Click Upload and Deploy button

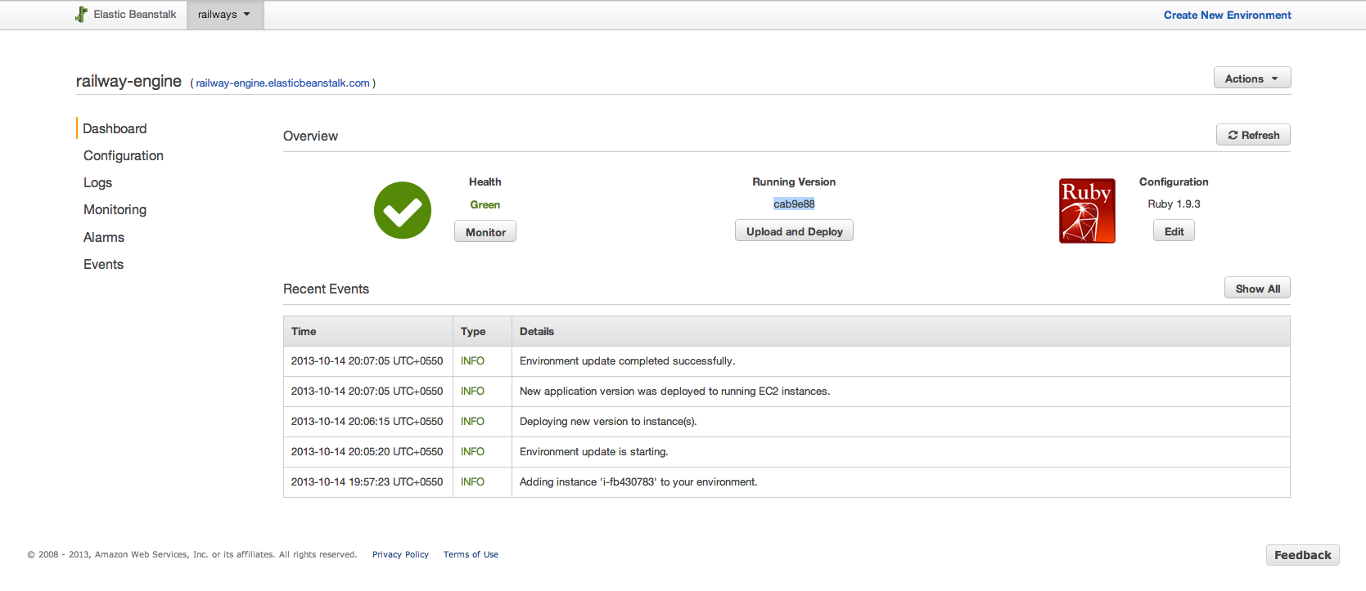(794, 231)
